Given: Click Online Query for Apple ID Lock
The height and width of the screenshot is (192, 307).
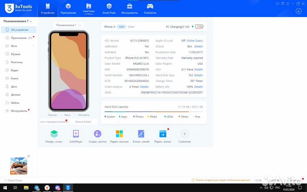Looking at the screenshot, I should (x=194, y=41).
